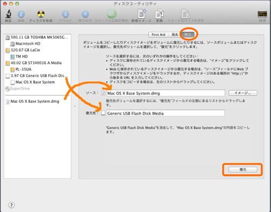Click the dmg file icon in sidebar
The image size is (271, 212).
pos(8,102)
